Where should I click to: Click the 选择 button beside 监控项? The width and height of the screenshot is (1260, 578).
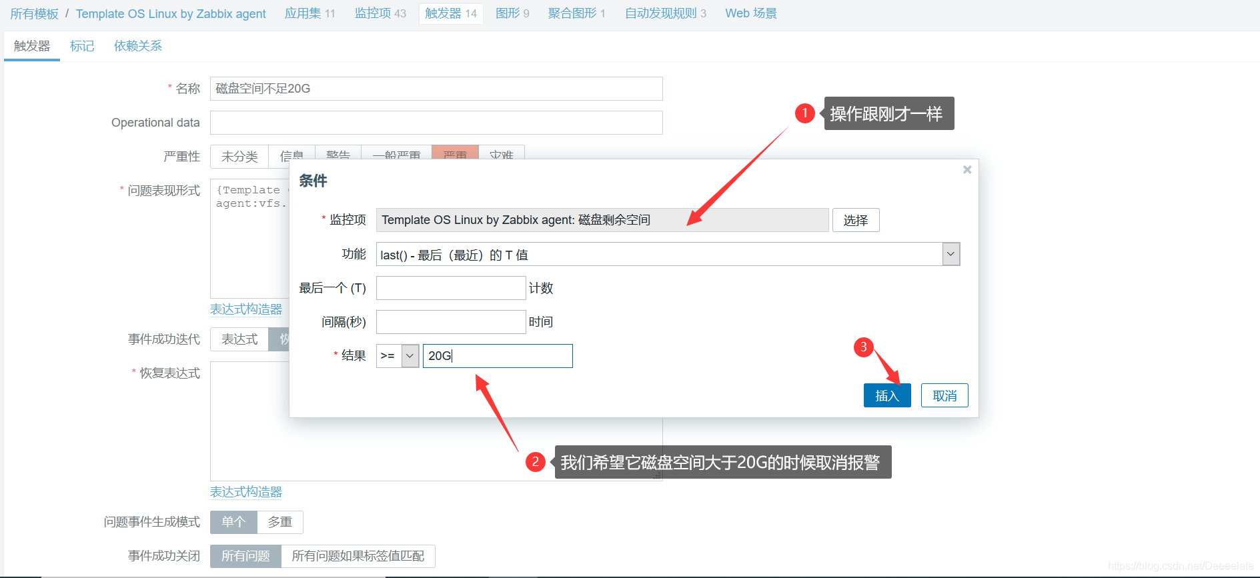coord(856,220)
